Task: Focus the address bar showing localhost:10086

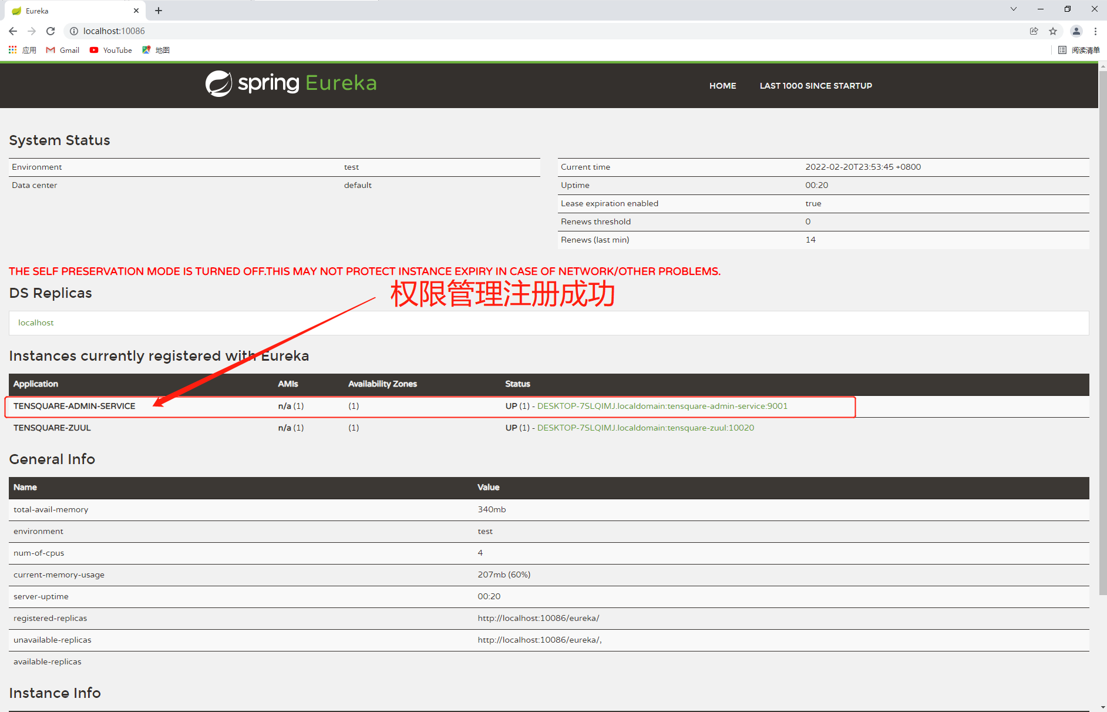Action: point(546,31)
